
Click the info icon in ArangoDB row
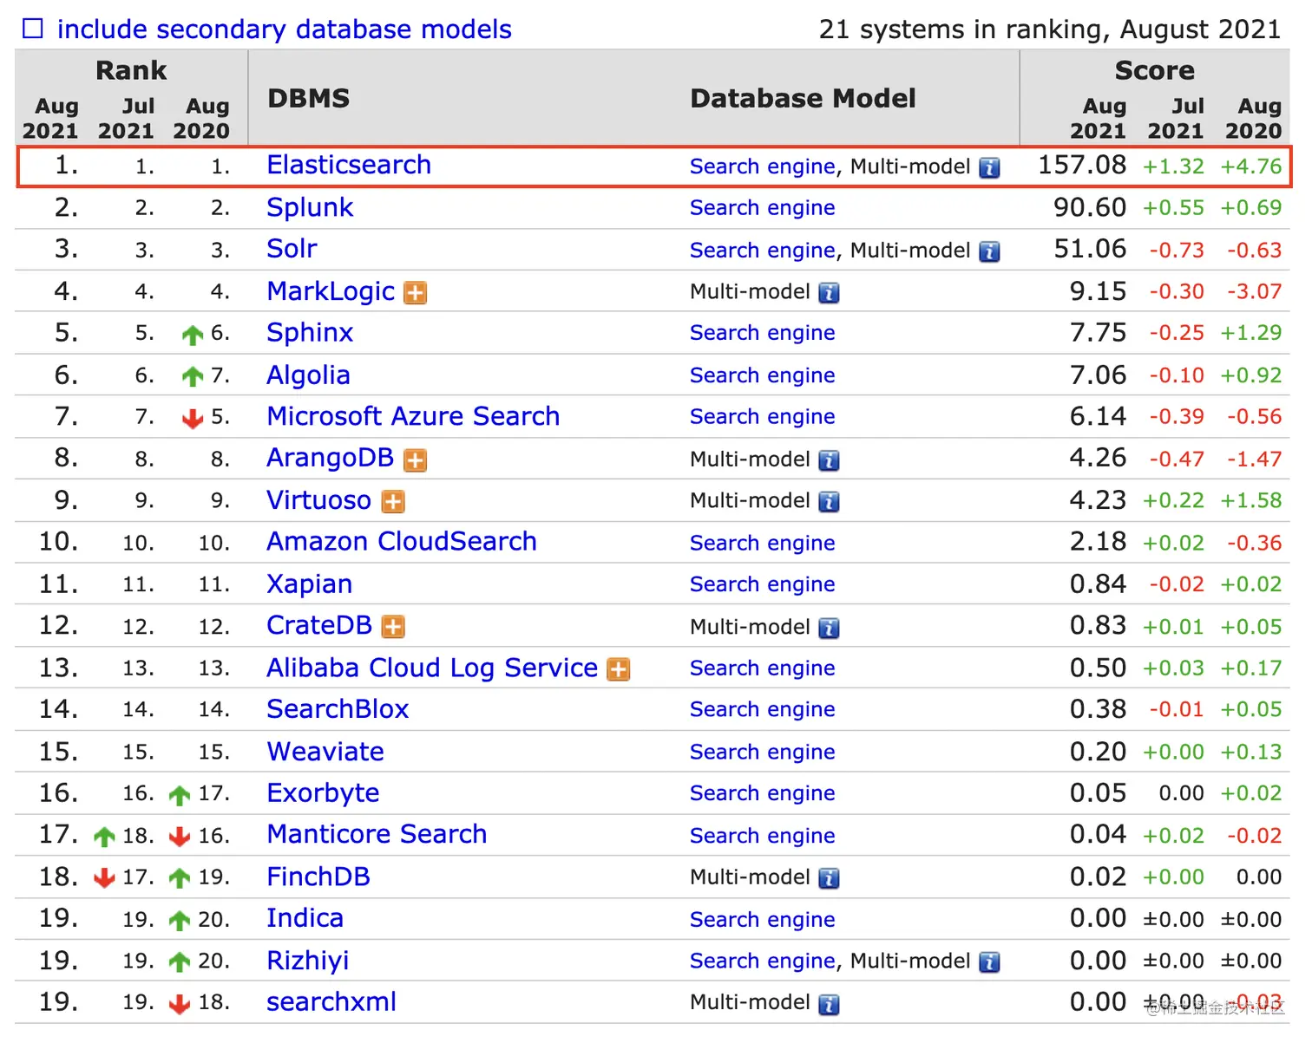830,460
